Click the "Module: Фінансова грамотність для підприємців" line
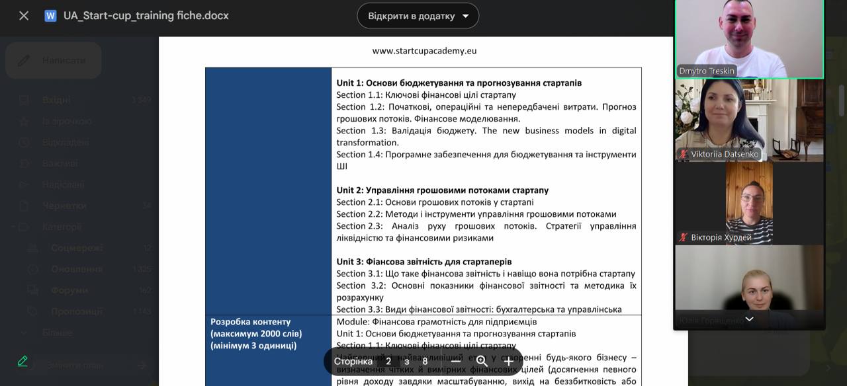This screenshot has width=847, height=386. (437, 322)
